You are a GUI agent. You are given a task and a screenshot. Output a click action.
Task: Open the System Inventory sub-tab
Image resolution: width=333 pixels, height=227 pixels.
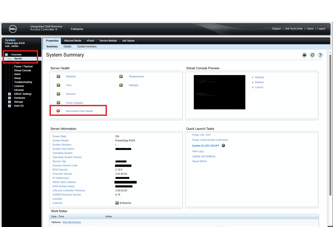pyautogui.click(x=87, y=47)
